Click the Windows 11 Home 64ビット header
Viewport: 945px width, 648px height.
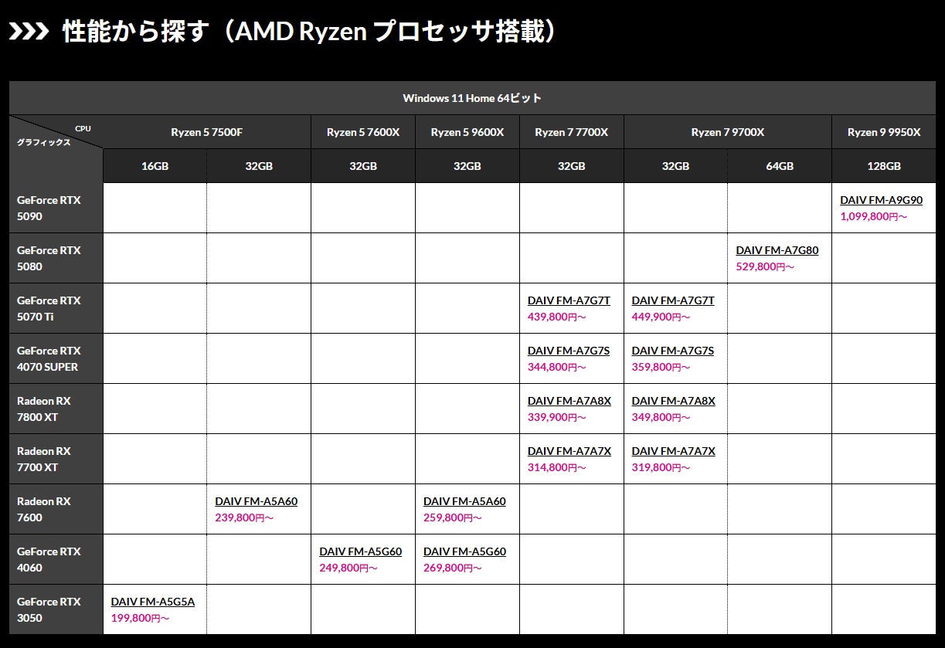[472, 98]
